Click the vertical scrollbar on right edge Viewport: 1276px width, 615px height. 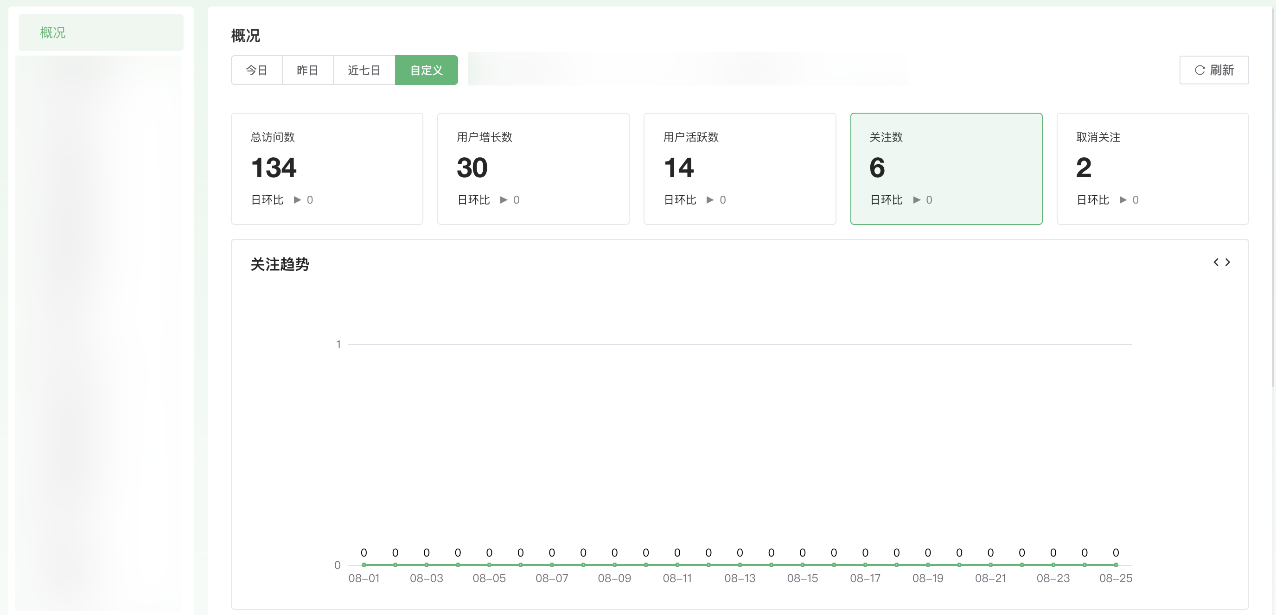point(1273,198)
